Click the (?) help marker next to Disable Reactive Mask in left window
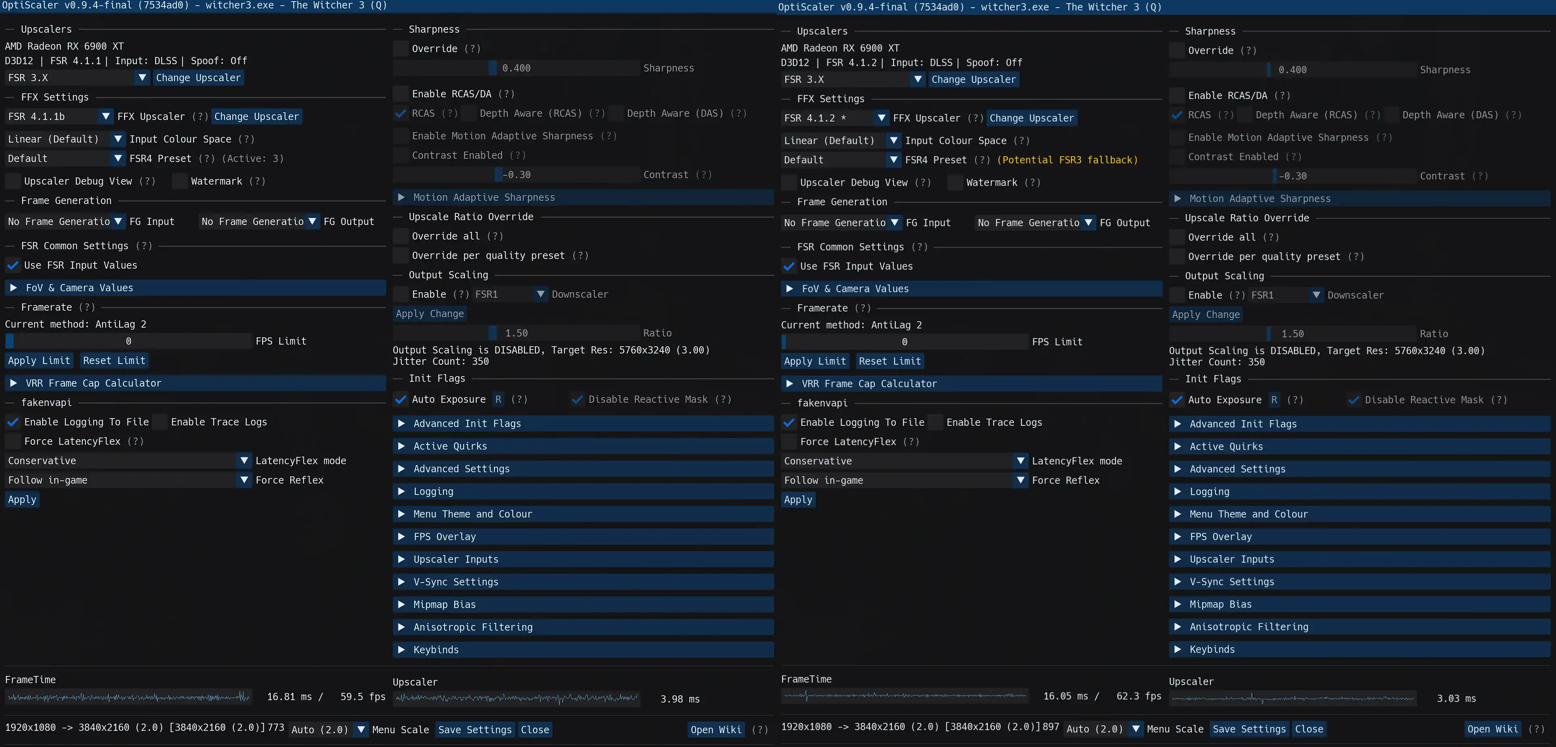 [x=723, y=400]
